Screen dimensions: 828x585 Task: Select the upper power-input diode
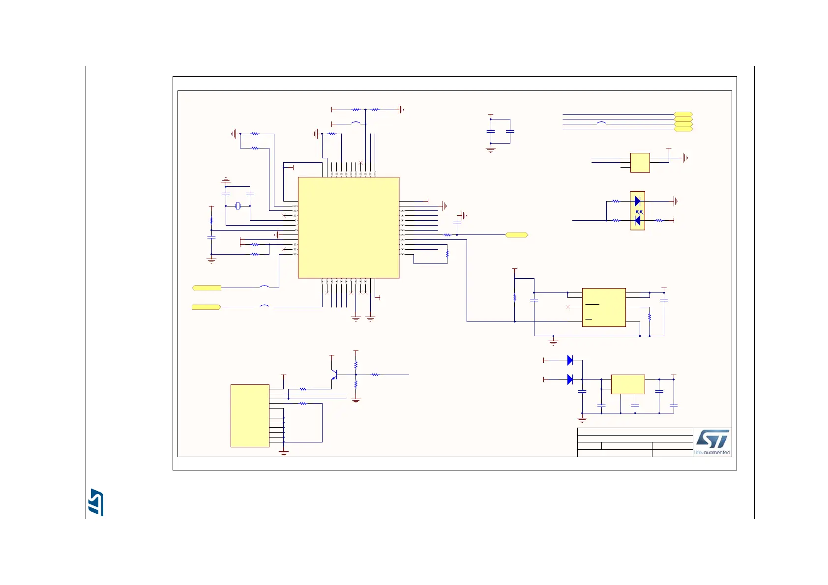[570, 360]
